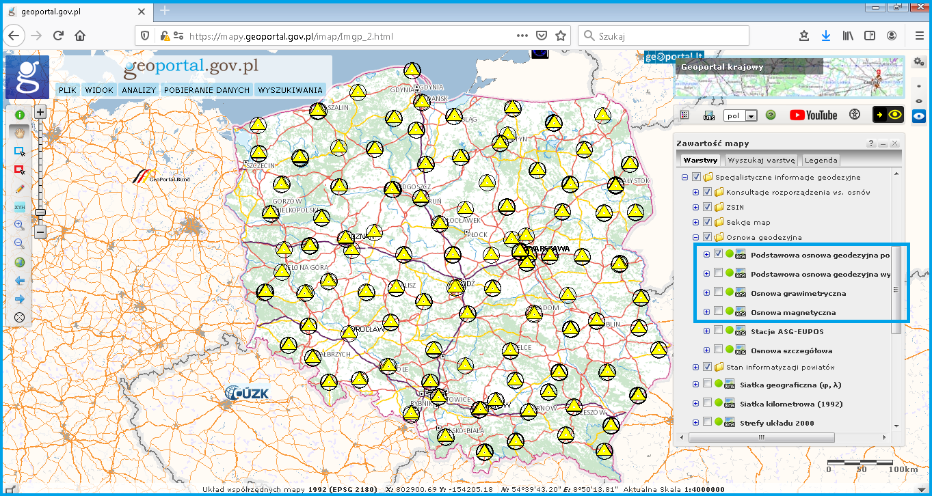Click the Geoportal krajowy overview map thumbnail
The width and height of the screenshot is (932, 496).
(789, 79)
